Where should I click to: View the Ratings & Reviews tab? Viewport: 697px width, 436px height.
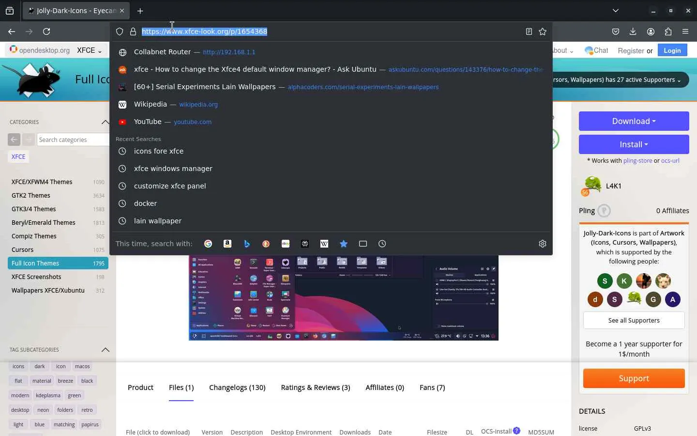(316, 388)
